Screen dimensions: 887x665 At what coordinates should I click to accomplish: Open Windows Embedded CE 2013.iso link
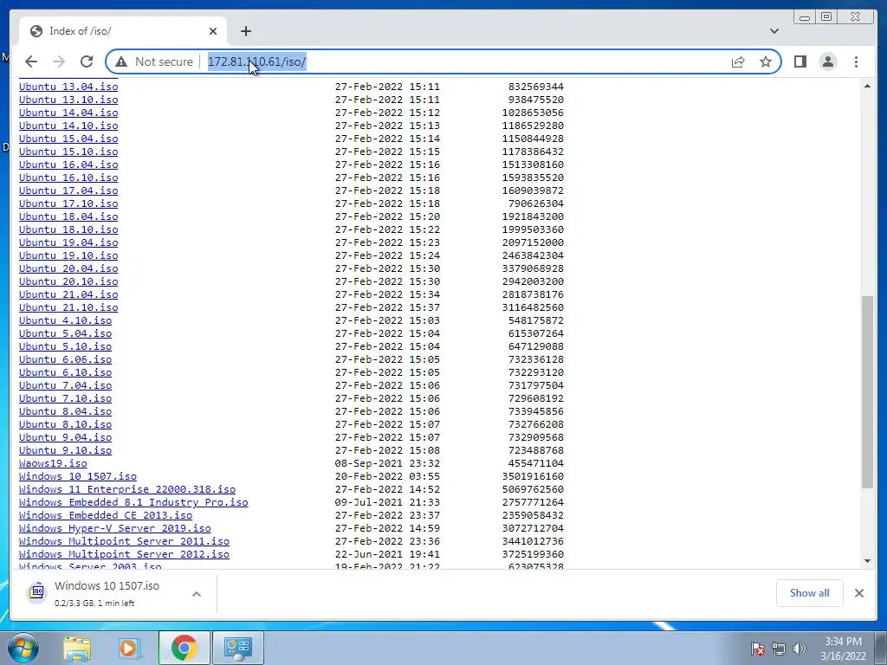coord(105,516)
